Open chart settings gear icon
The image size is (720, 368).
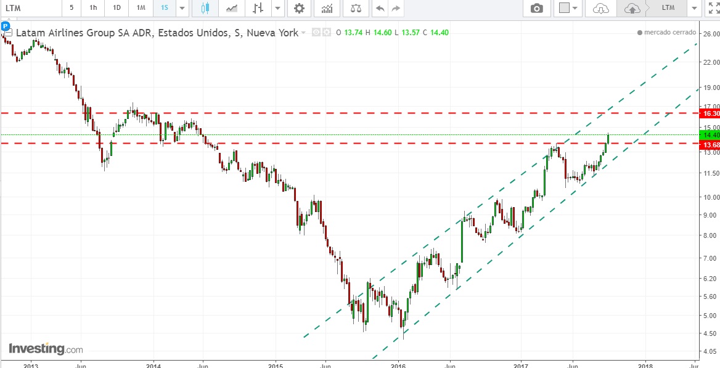pos(300,8)
